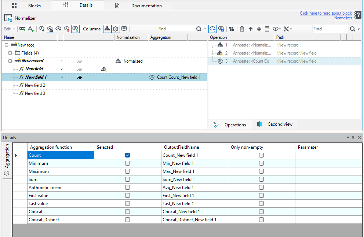Move operation up with the up arrow
364x237 pixels.
[251, 29]
